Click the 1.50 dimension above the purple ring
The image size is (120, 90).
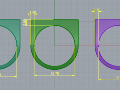pos(97,10)
